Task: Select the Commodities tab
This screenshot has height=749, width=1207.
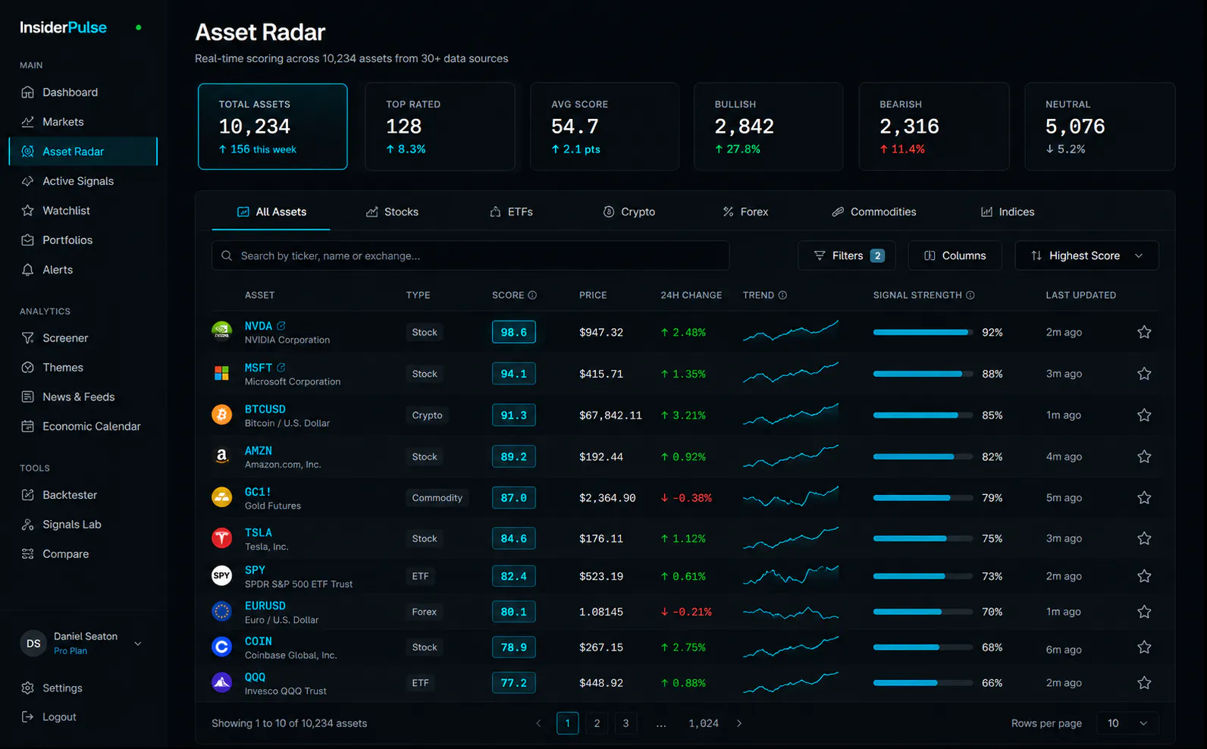Action: coord(873,212)
